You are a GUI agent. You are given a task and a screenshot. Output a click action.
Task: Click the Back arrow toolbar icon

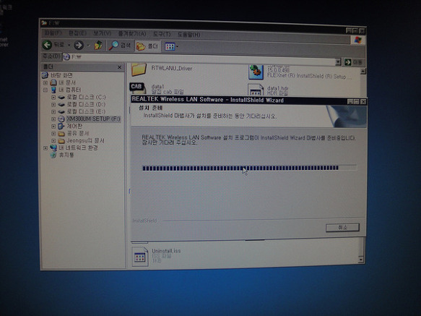click(47, 45)
